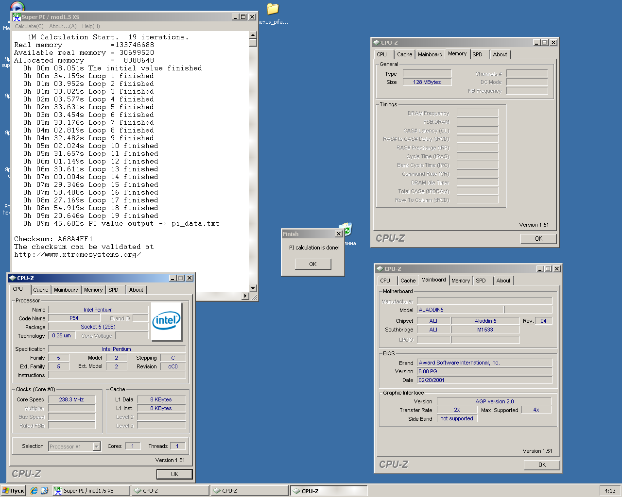This screenshot has height=497, width=622.
Task: Click OK in CPU-Z CPU window
Action: click(x=174, y=474)
